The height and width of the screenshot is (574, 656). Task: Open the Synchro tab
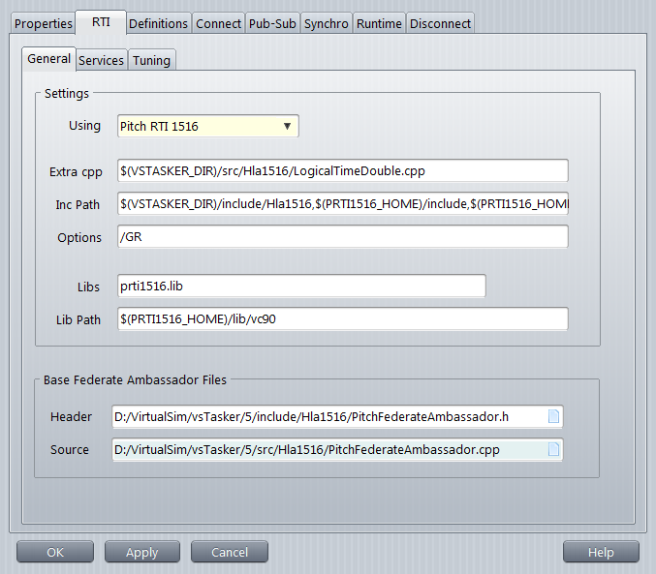tap(326, 23)
